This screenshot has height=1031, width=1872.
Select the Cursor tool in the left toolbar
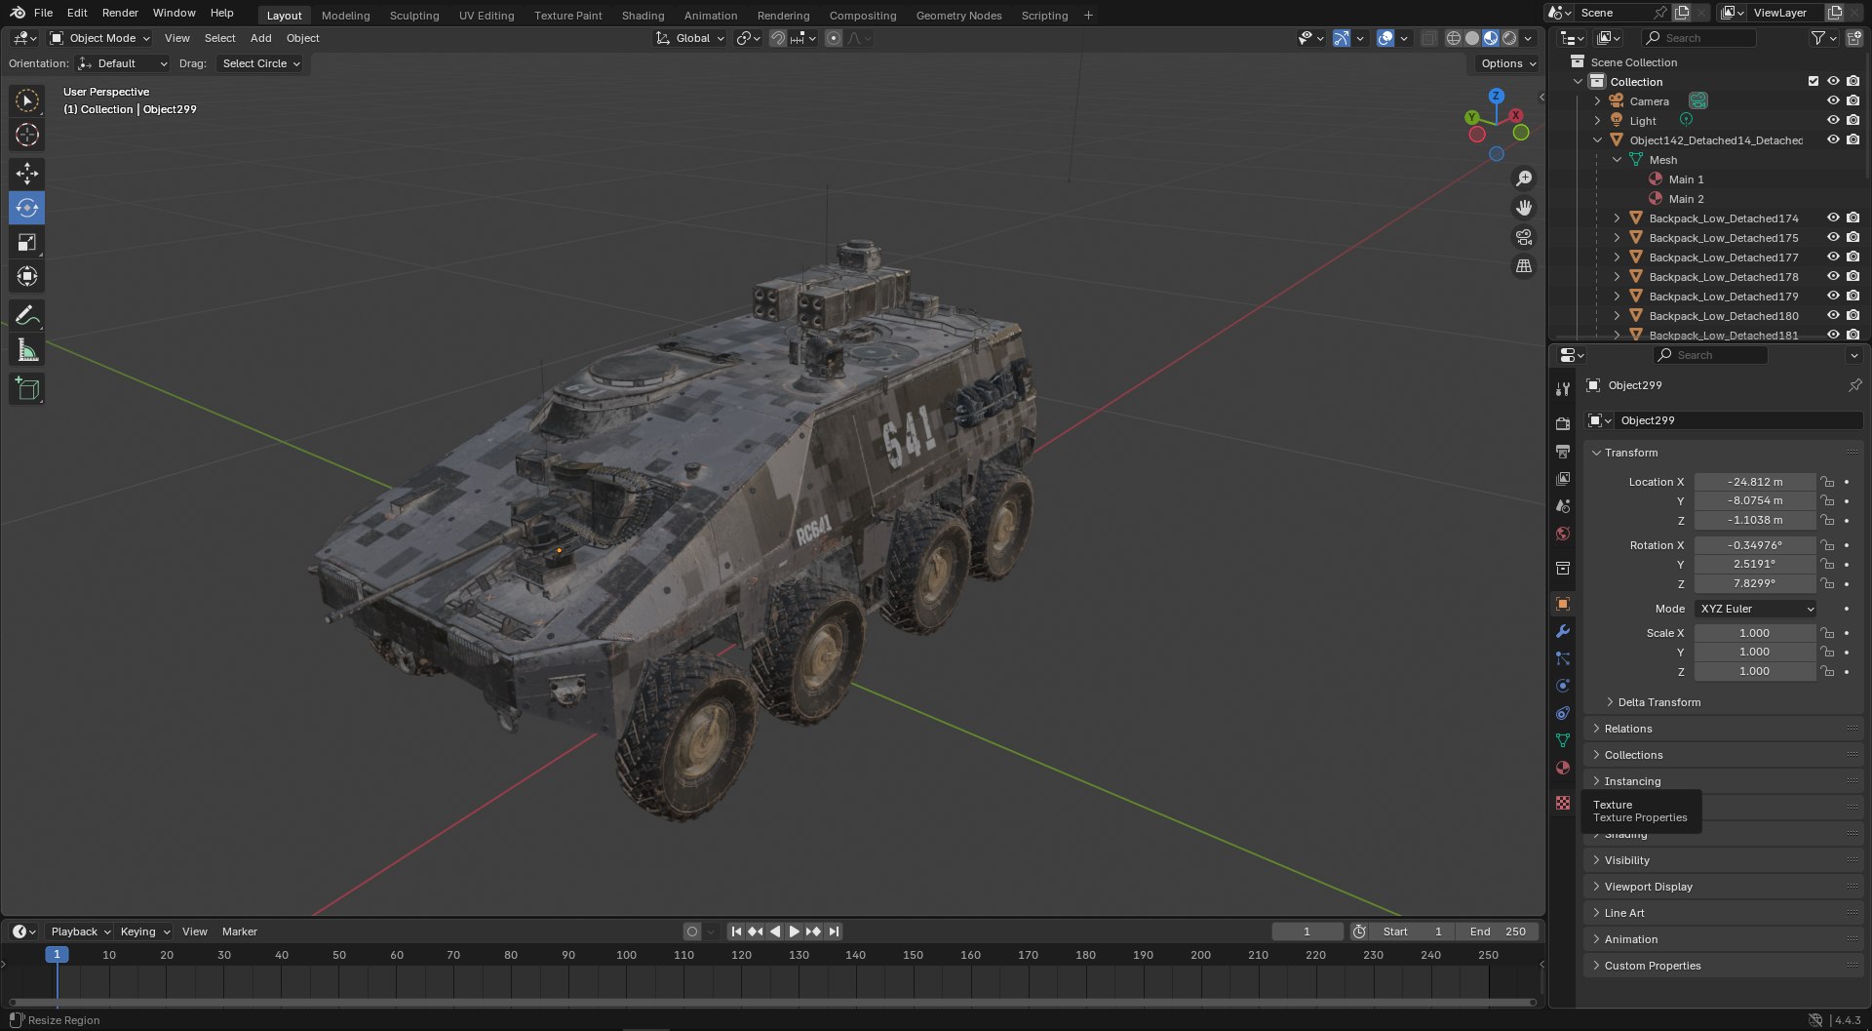pos(27,135)
